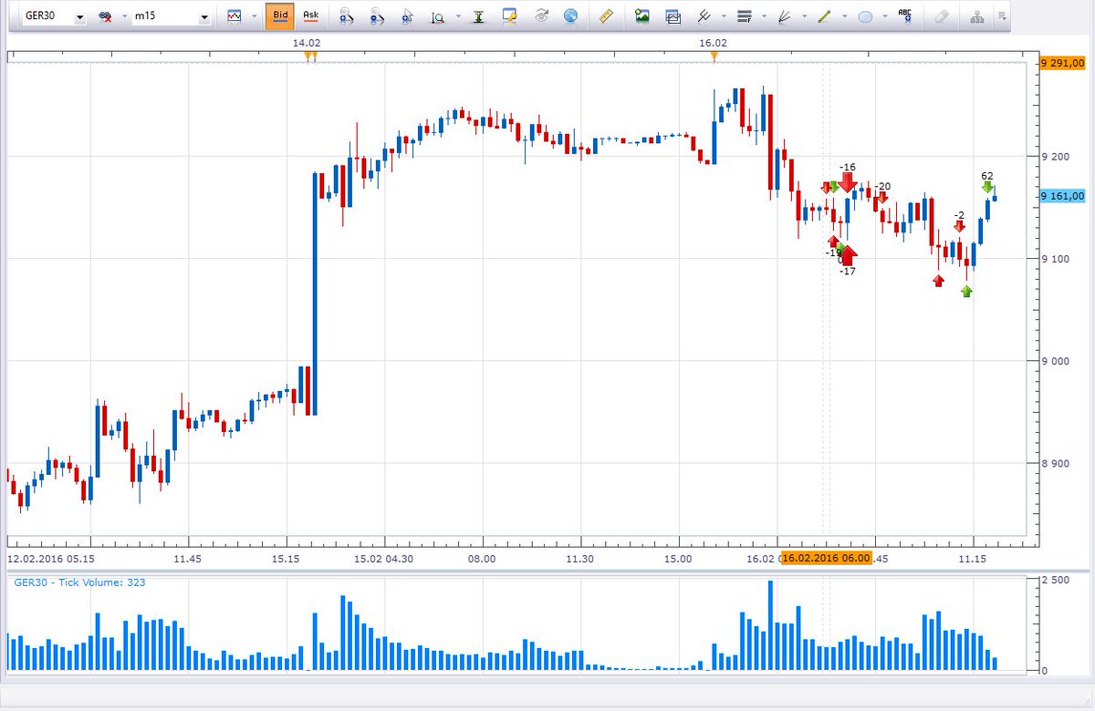Select the ruler measurement tool
This screenshot has height=711, width=1095.
(x=606, y=15)
